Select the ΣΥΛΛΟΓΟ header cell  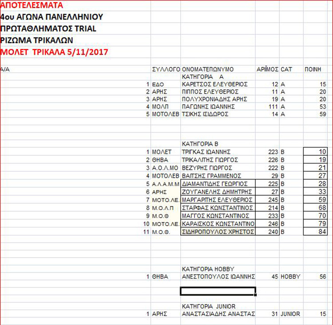coord(166,69)
